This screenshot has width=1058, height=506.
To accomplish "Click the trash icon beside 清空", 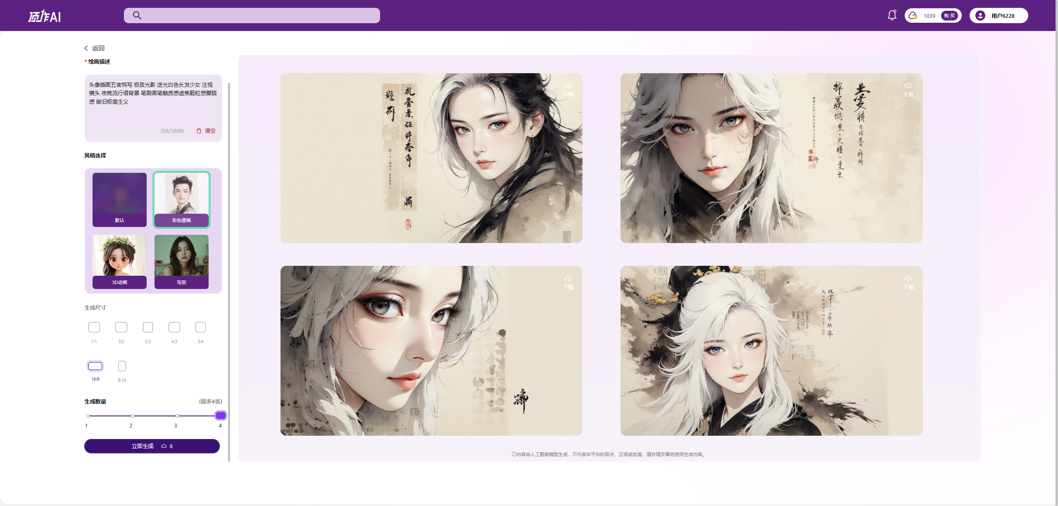I will 198,131.
